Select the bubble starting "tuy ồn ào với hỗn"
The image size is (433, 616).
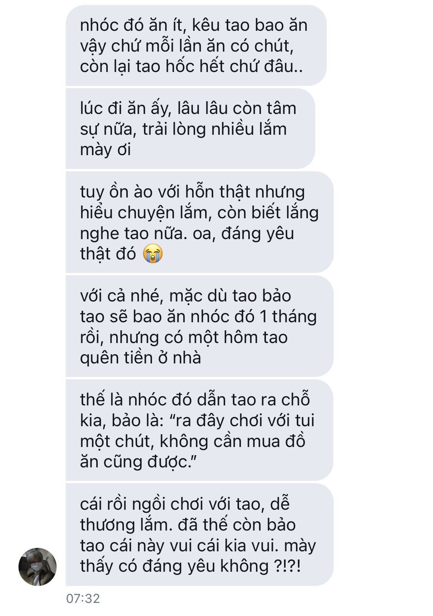199,223
